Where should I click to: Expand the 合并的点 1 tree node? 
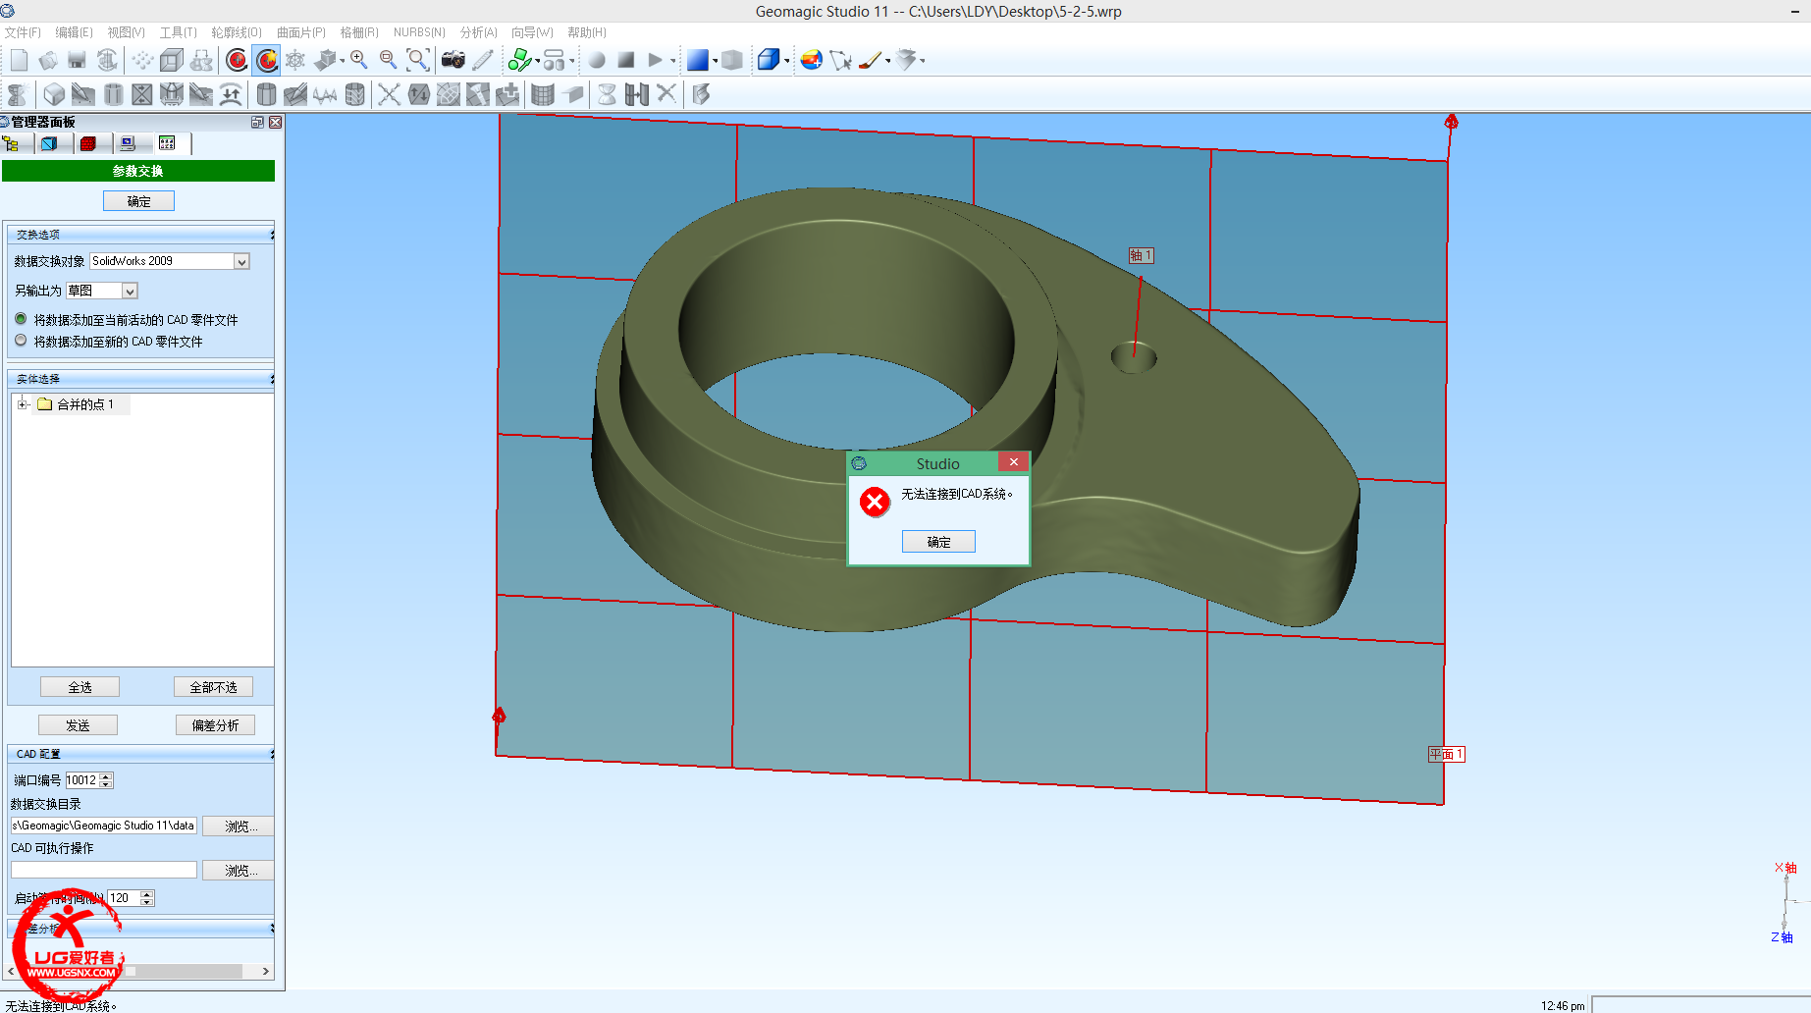pos(22,404)
